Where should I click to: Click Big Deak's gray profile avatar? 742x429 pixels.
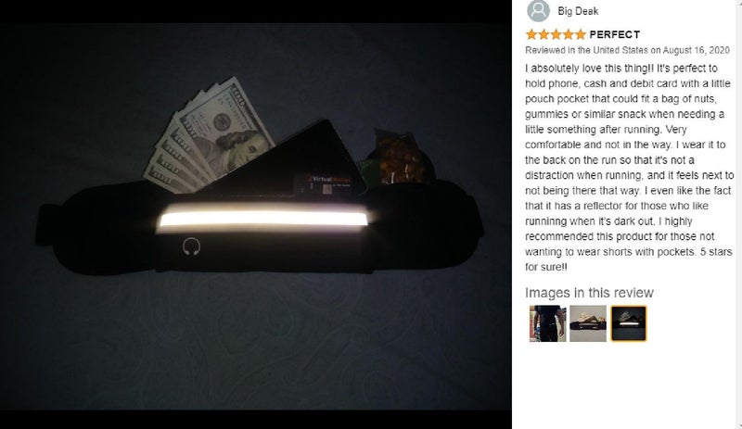[539, 10]
